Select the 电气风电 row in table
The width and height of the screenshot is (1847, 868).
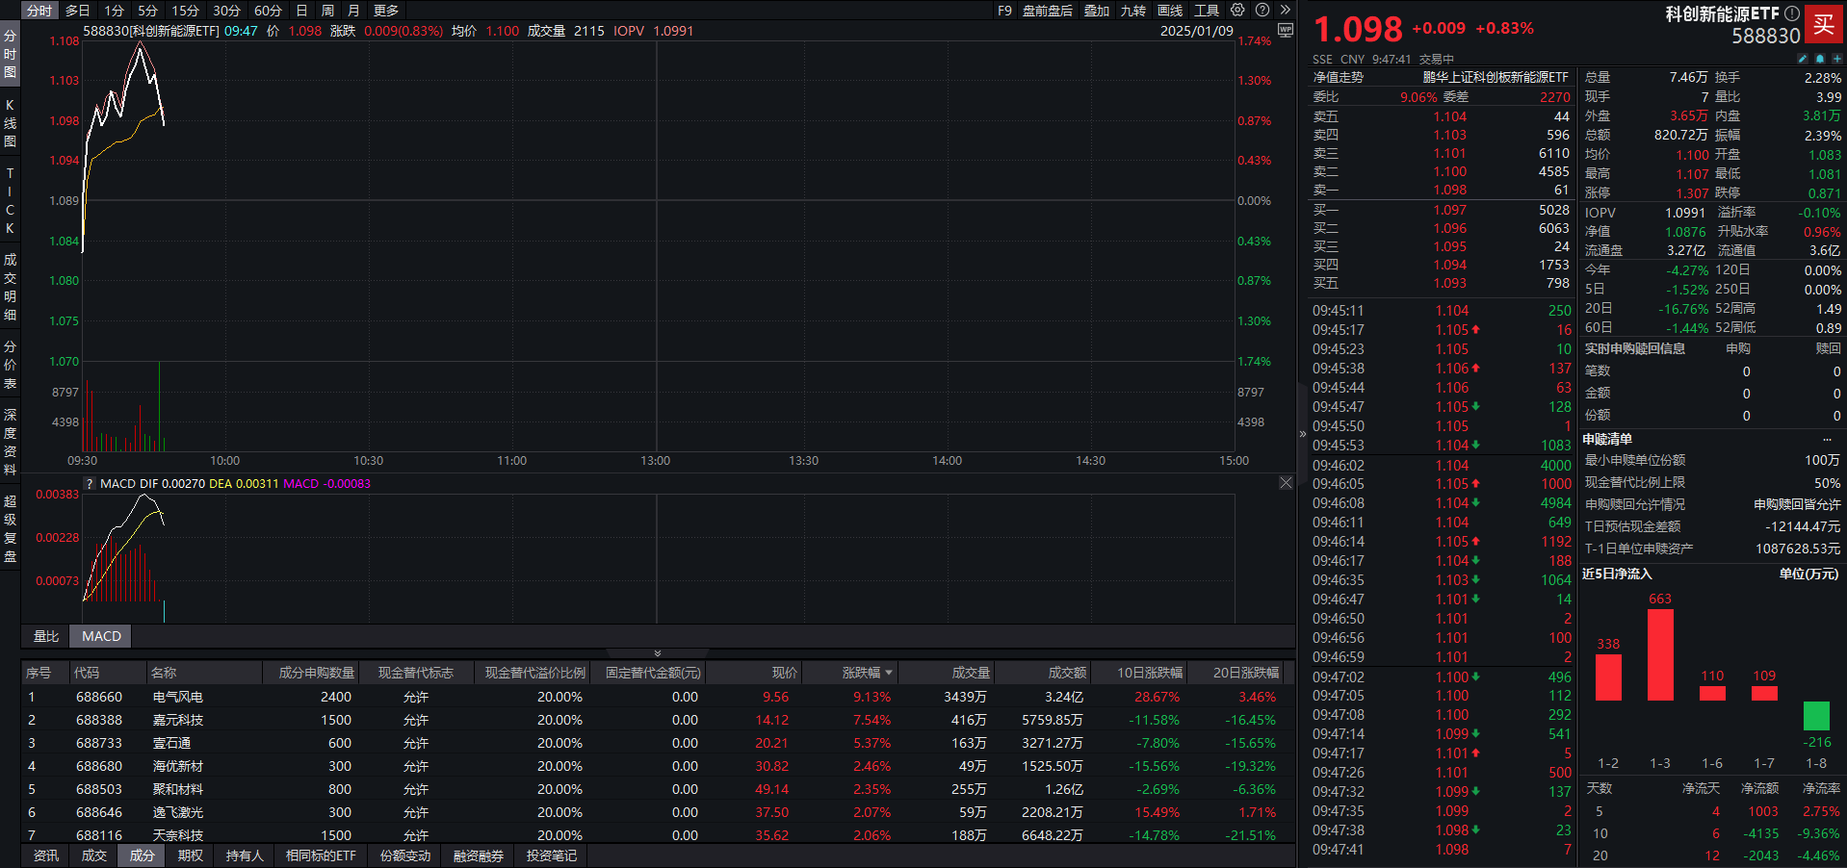click(x=178, y=697)
